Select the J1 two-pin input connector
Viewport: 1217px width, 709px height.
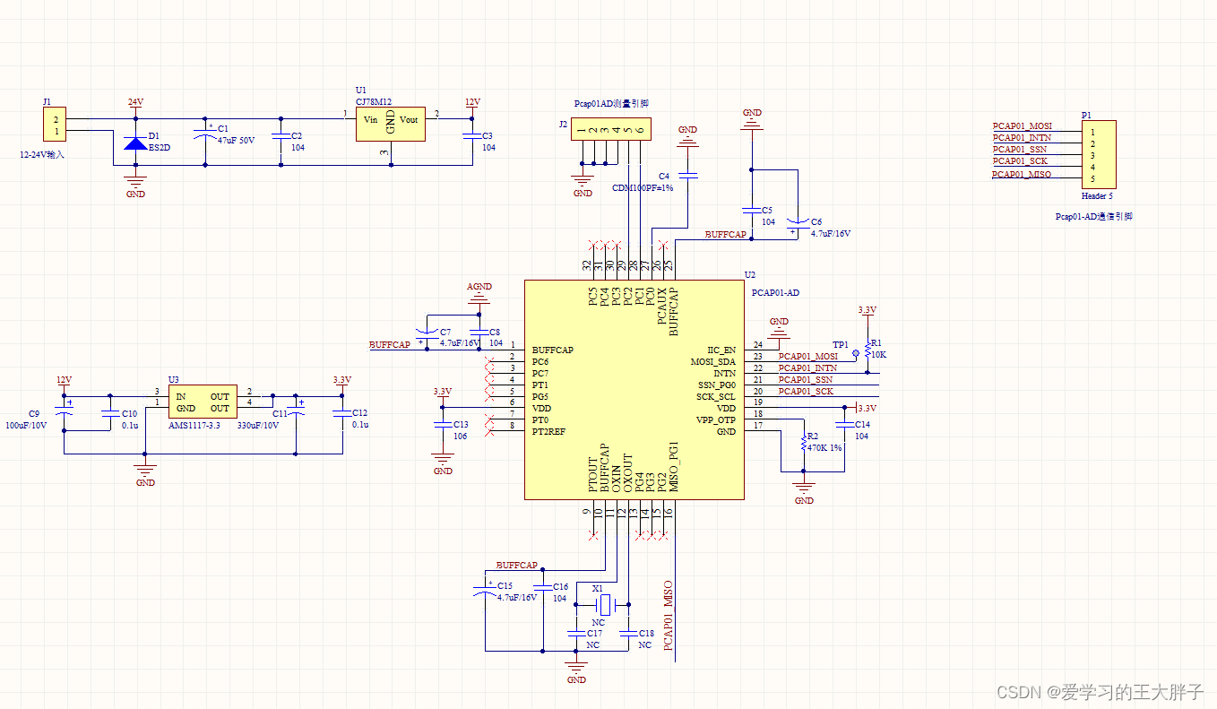click(55, 125)
